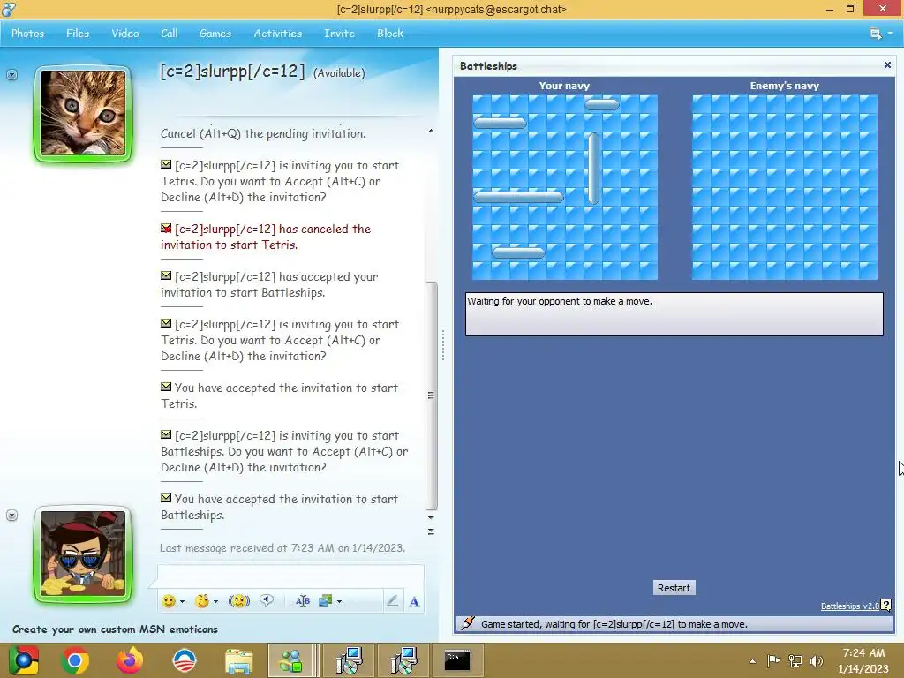The height and width of the screenshot is (678, 904).
Task: Expand the top-right menu dropdown arrow
Action: coord(890,34)
